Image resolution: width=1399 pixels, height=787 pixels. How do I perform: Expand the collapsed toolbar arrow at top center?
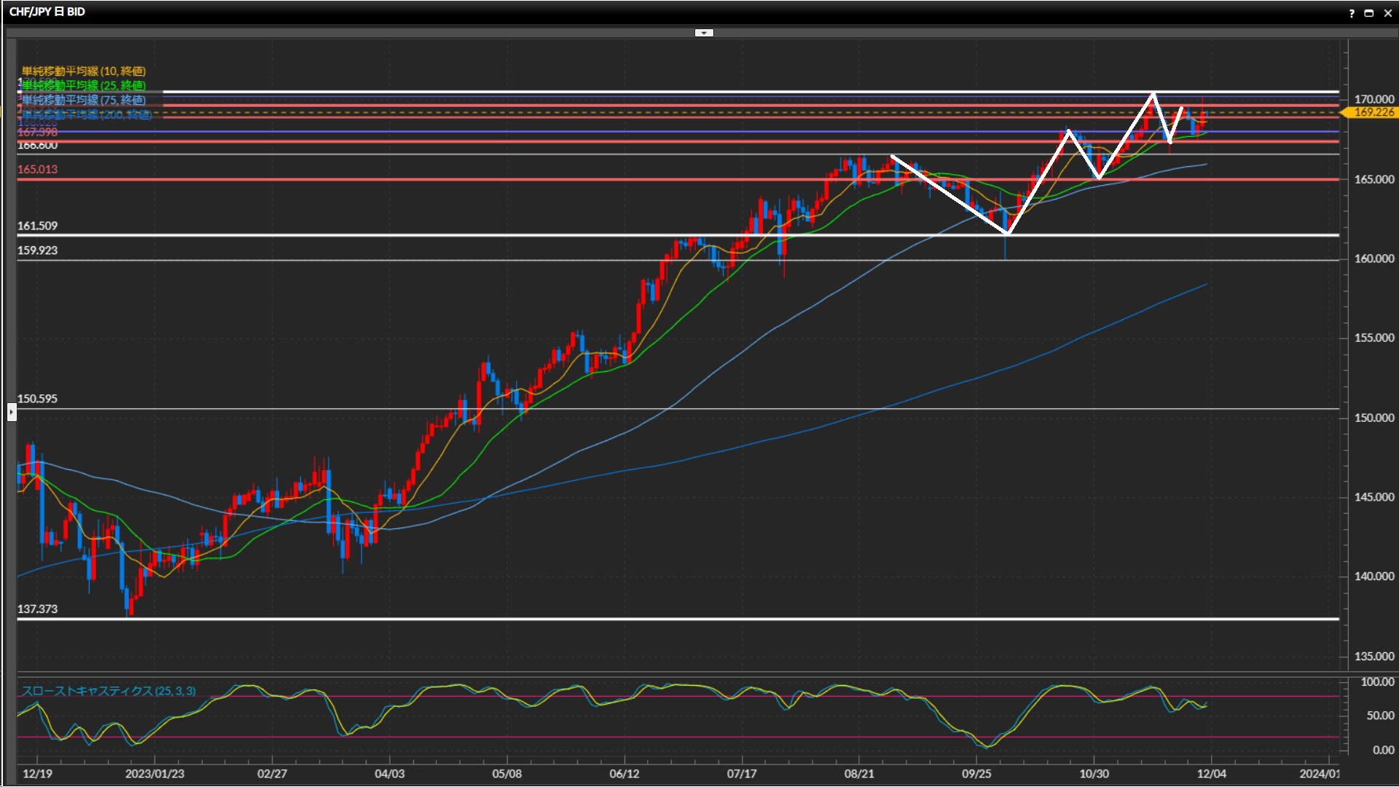coord(704,33)
